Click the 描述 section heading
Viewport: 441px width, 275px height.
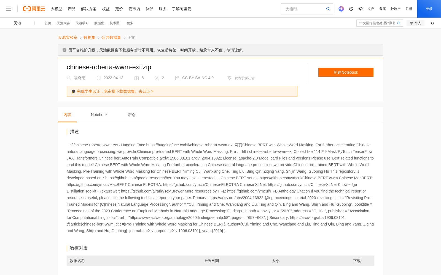(x=74, y=132)
